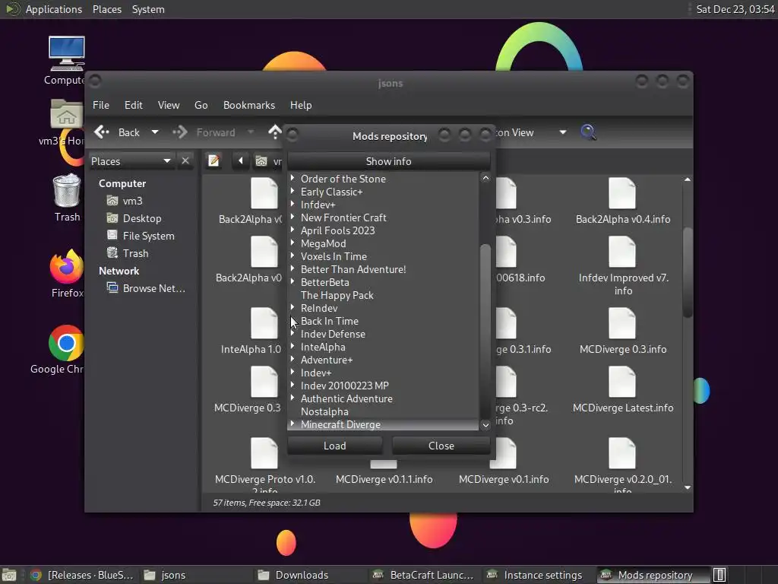
Task: Click the path bar left arrow button
Action: coord(241,161)
